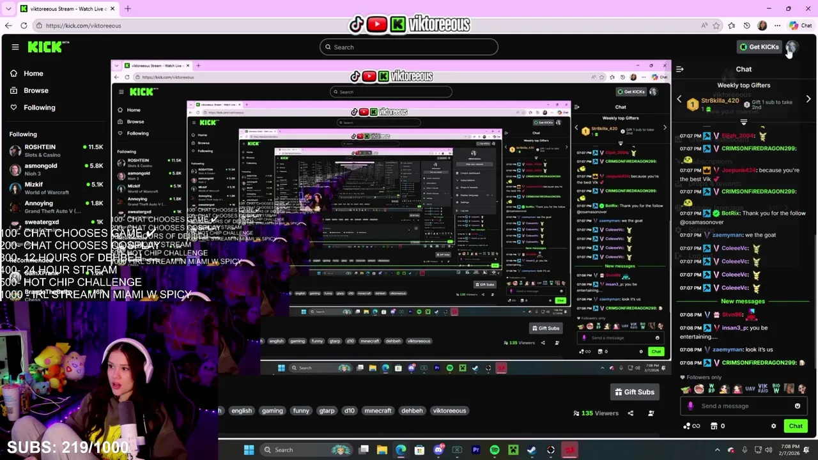Open ROSHTEIN channel in Following list
818x460 pixels.
(x=56, y=151)
